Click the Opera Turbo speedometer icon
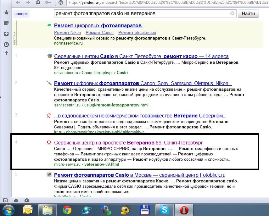Screen dimensions: 269x216 (27, 200)
